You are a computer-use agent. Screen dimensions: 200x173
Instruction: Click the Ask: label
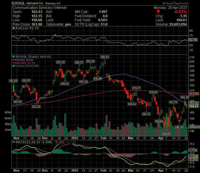(x=49, y=12)
